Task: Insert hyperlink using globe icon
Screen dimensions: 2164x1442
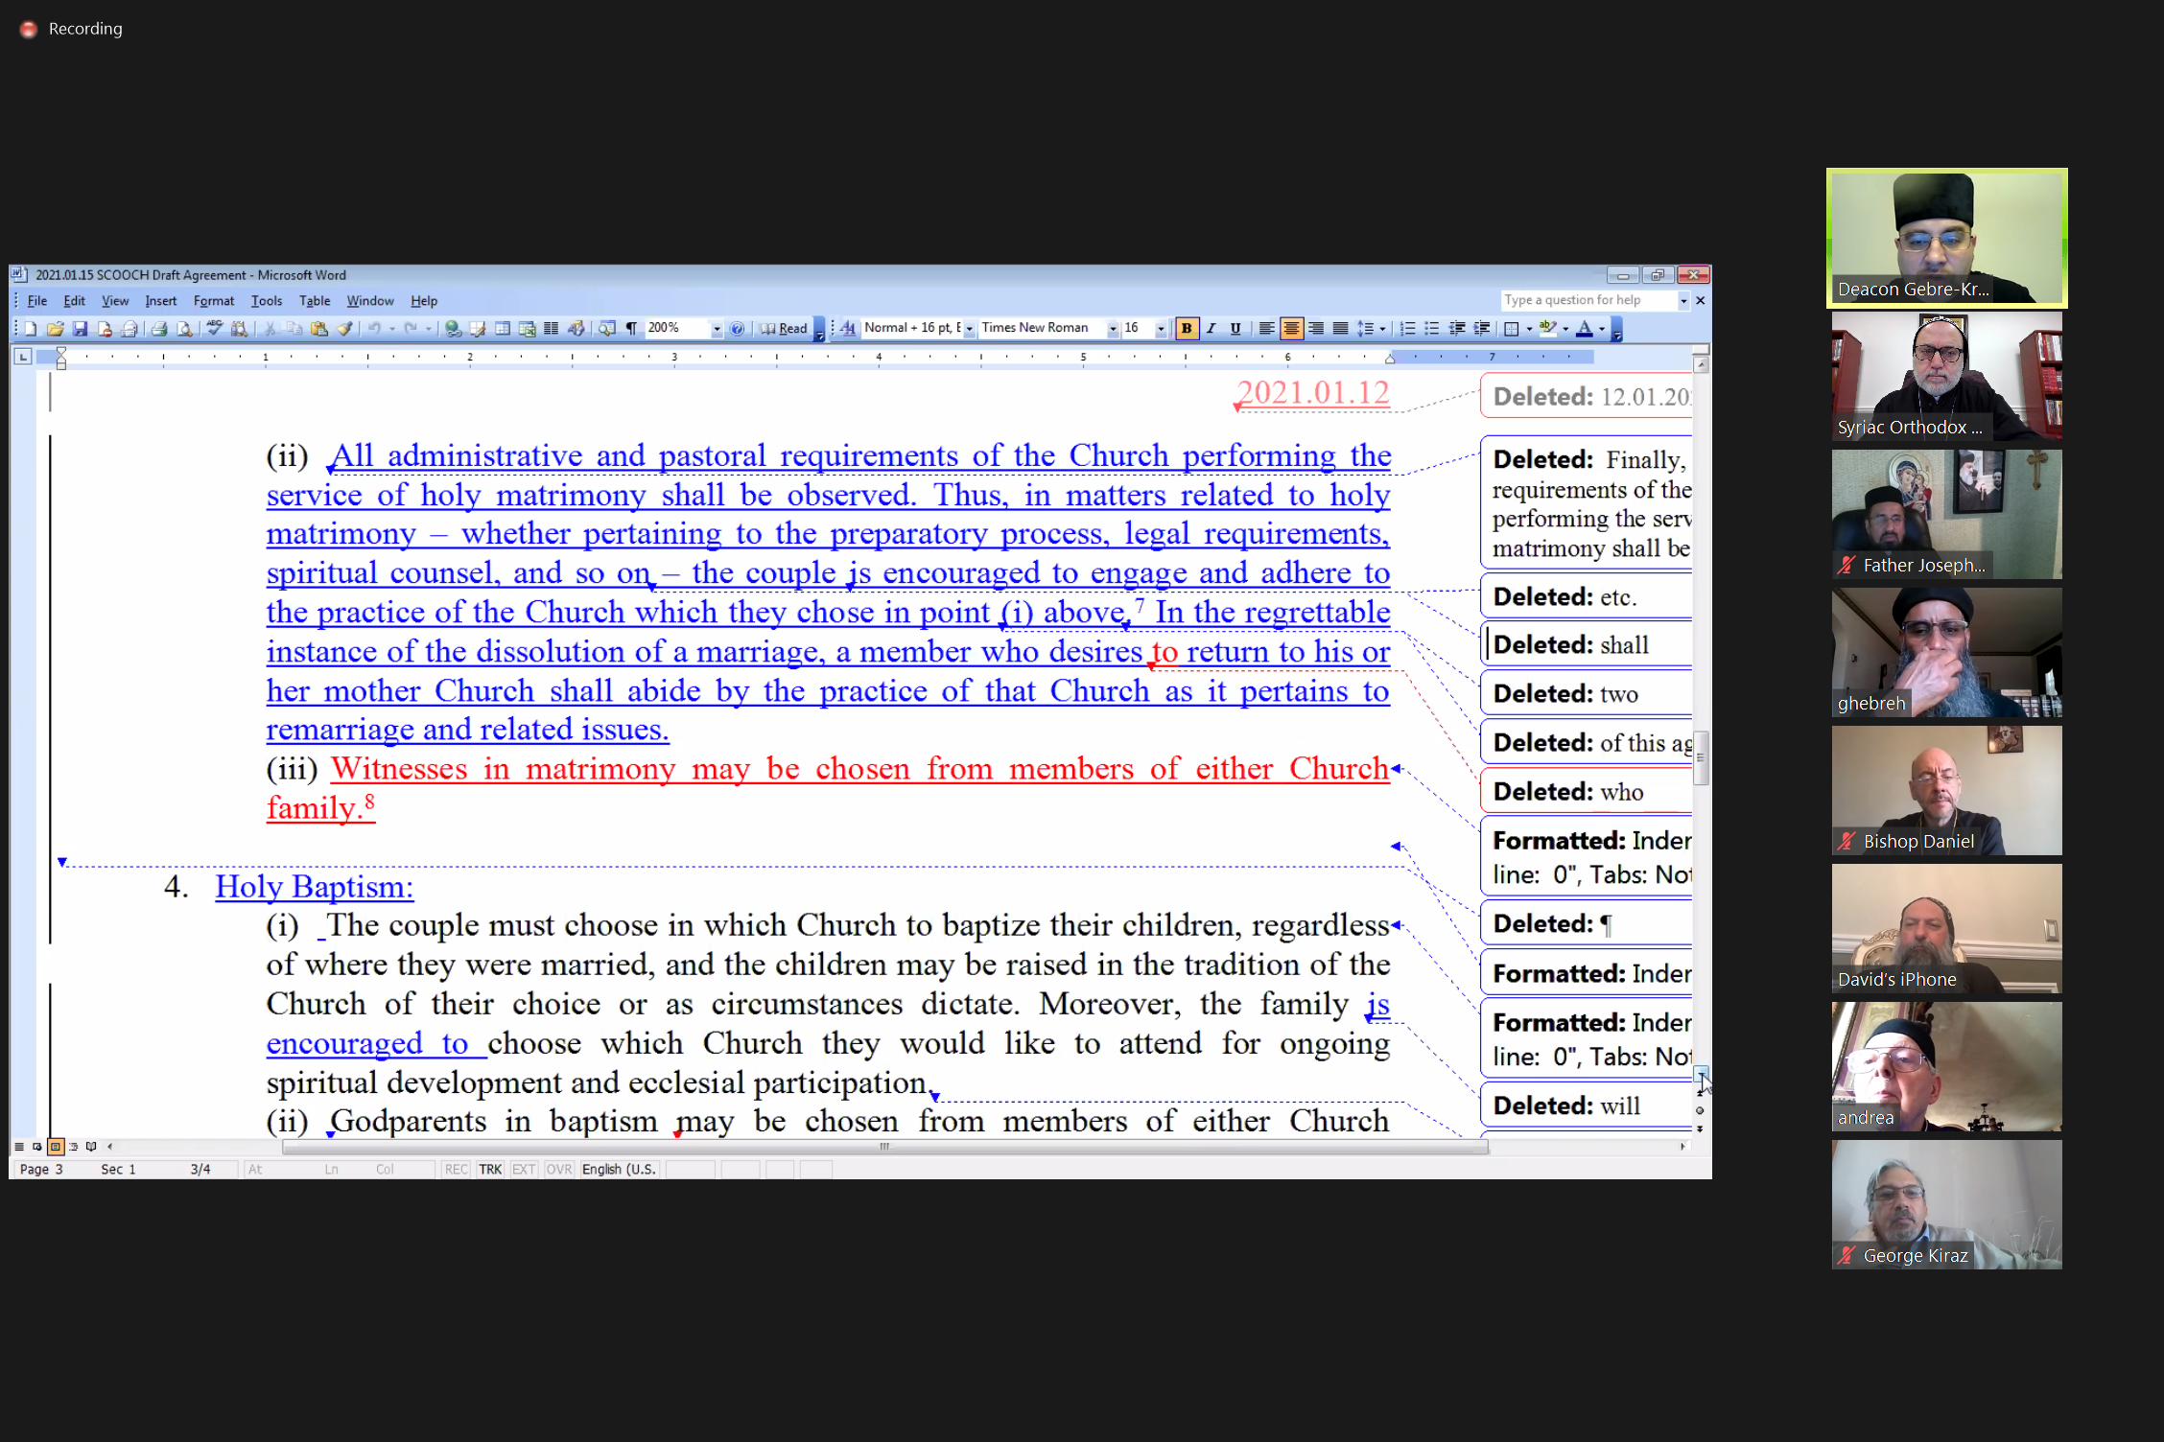Action: 453,329
